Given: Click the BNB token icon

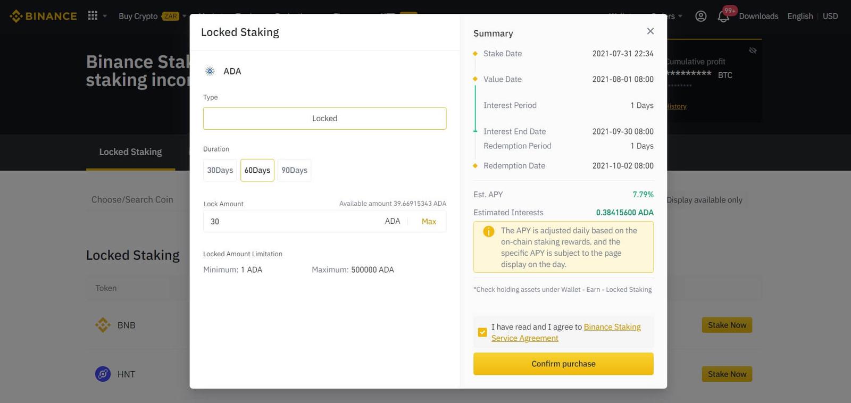Looking at the screenshot, I should 103,325.
